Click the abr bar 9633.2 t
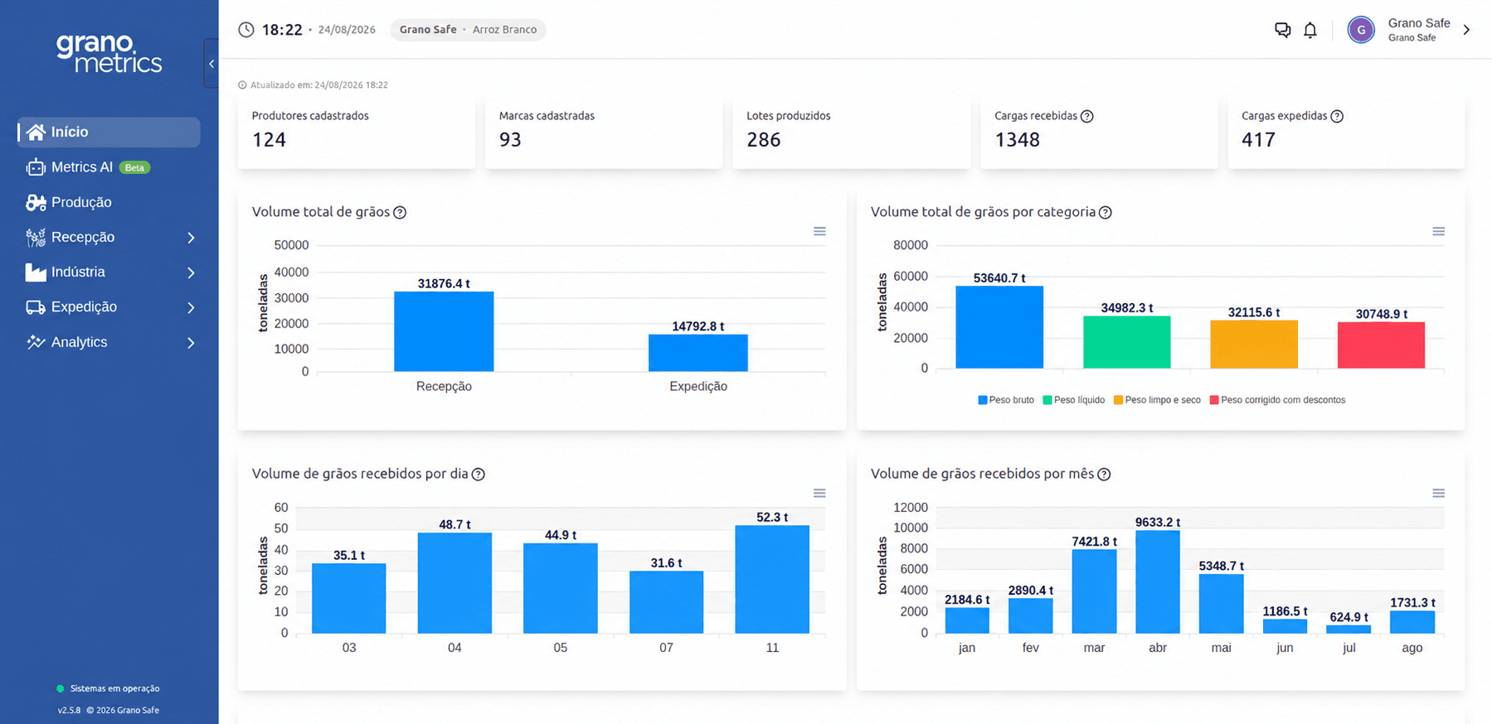The height and width of the screenshot is (724, 1492). (x=1158, y=582)
